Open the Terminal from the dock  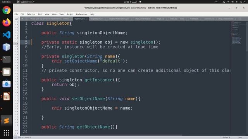point(7,59)
